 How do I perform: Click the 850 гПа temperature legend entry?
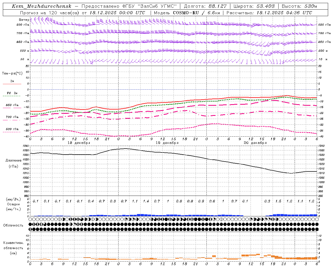(12, 105)
